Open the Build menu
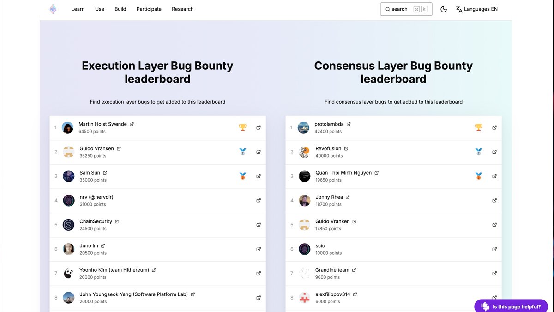Viewport: 554px width, 312px height. (x=120, y=9)
